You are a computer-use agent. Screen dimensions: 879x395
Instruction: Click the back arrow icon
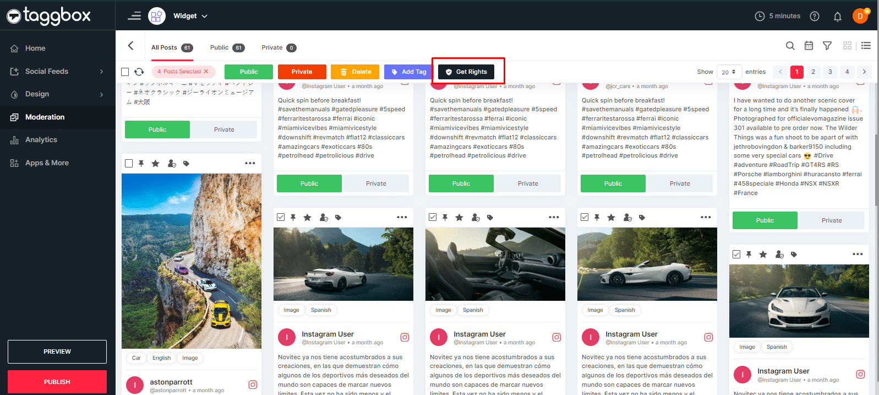(131, 46)
